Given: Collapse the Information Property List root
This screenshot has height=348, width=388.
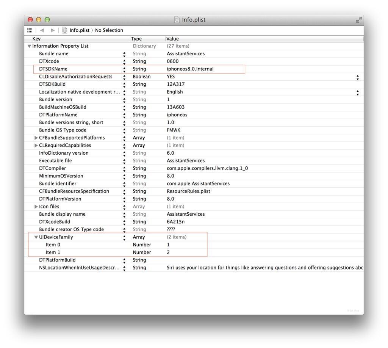Looking at the screenshot, I should (x=29, y=46).
